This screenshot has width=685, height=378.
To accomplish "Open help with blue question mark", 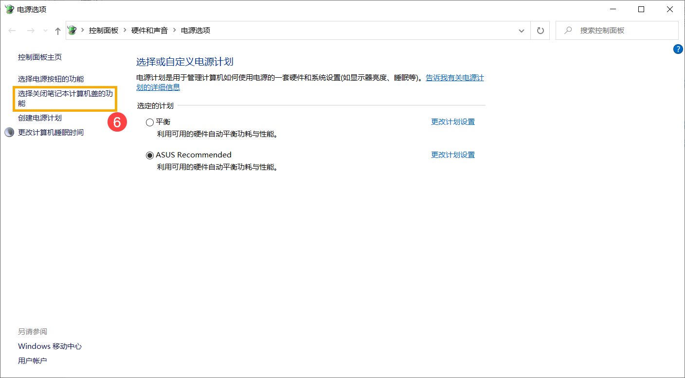I will [678, 49].
